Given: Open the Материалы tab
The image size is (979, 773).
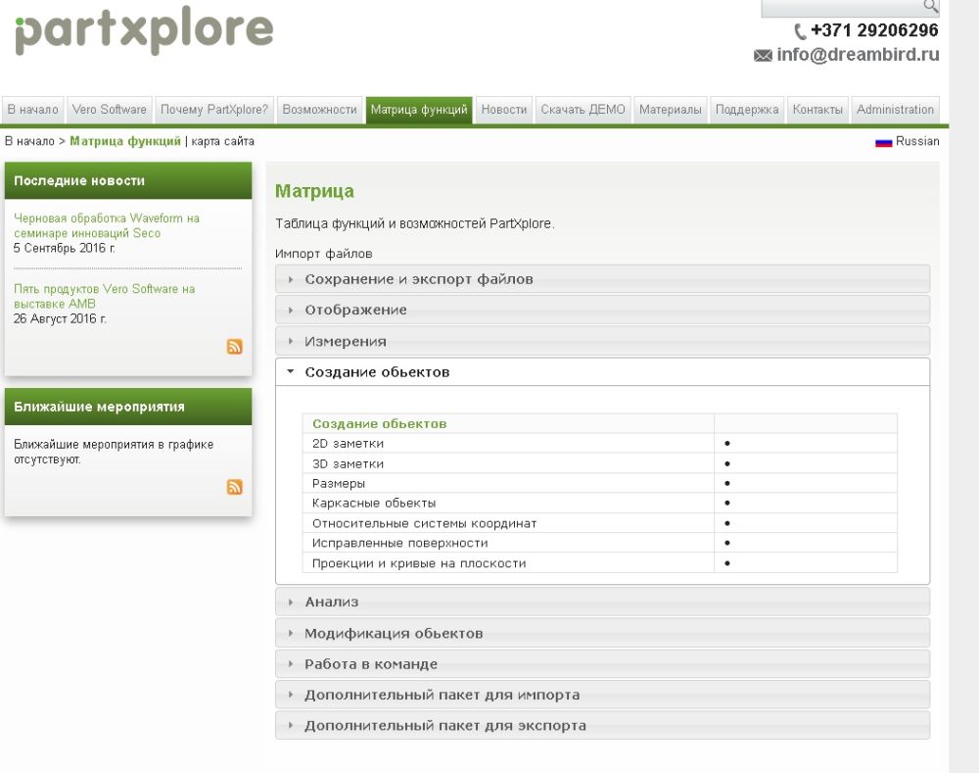Looking at the screenshot, I should (671, 110).
